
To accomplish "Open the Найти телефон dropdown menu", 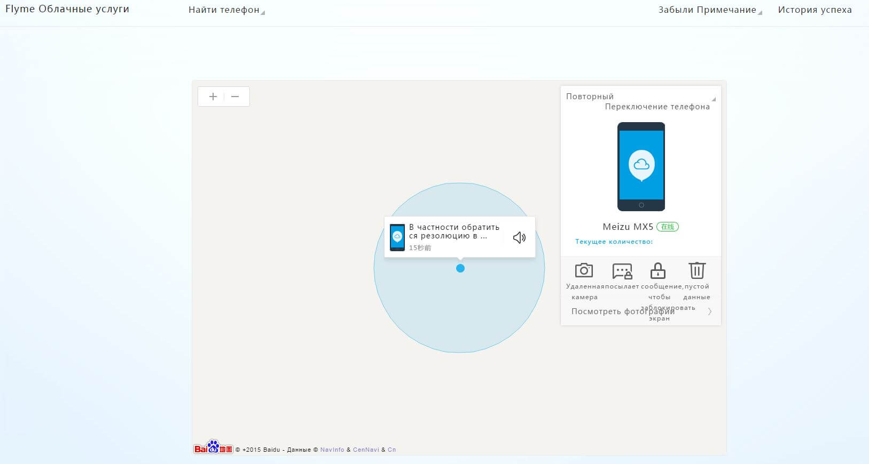I will coord(226,10).
